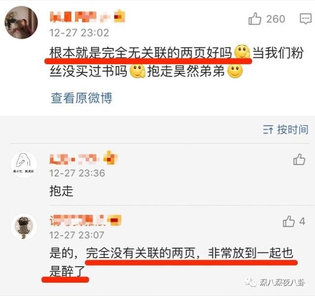Tap the sort order icon beside 按时间
315x296 pixels.
(268, 129)
